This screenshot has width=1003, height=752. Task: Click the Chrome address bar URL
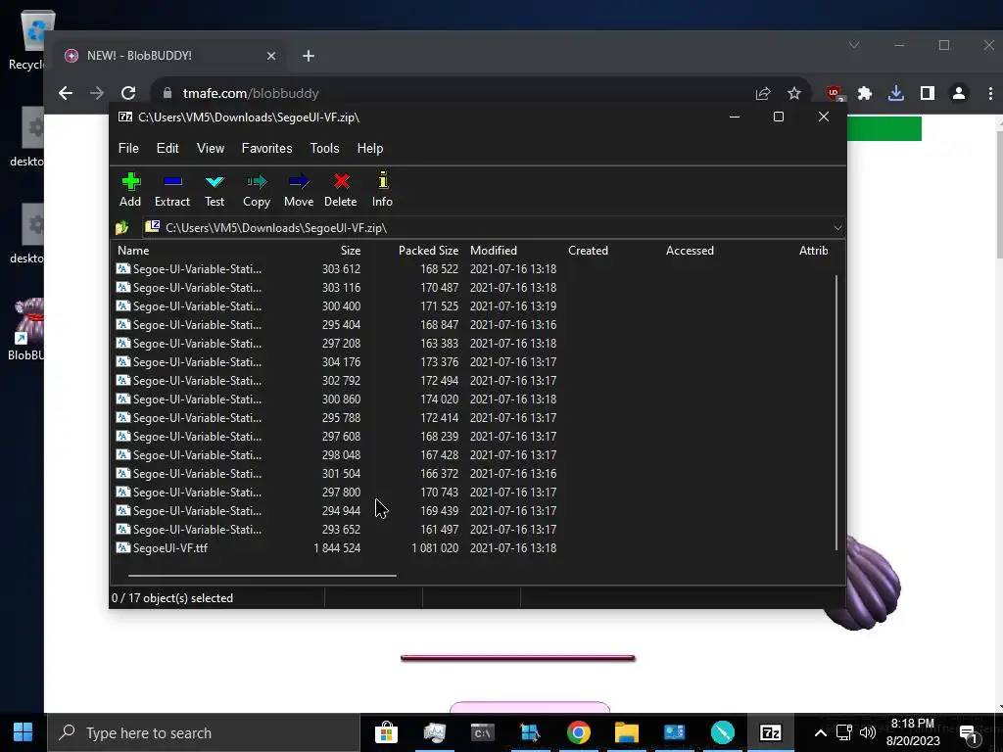tap(251, 93)
